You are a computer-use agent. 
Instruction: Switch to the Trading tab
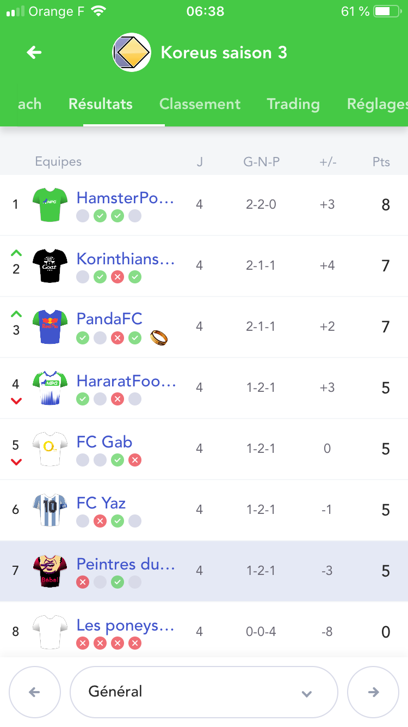coord(293,104)
